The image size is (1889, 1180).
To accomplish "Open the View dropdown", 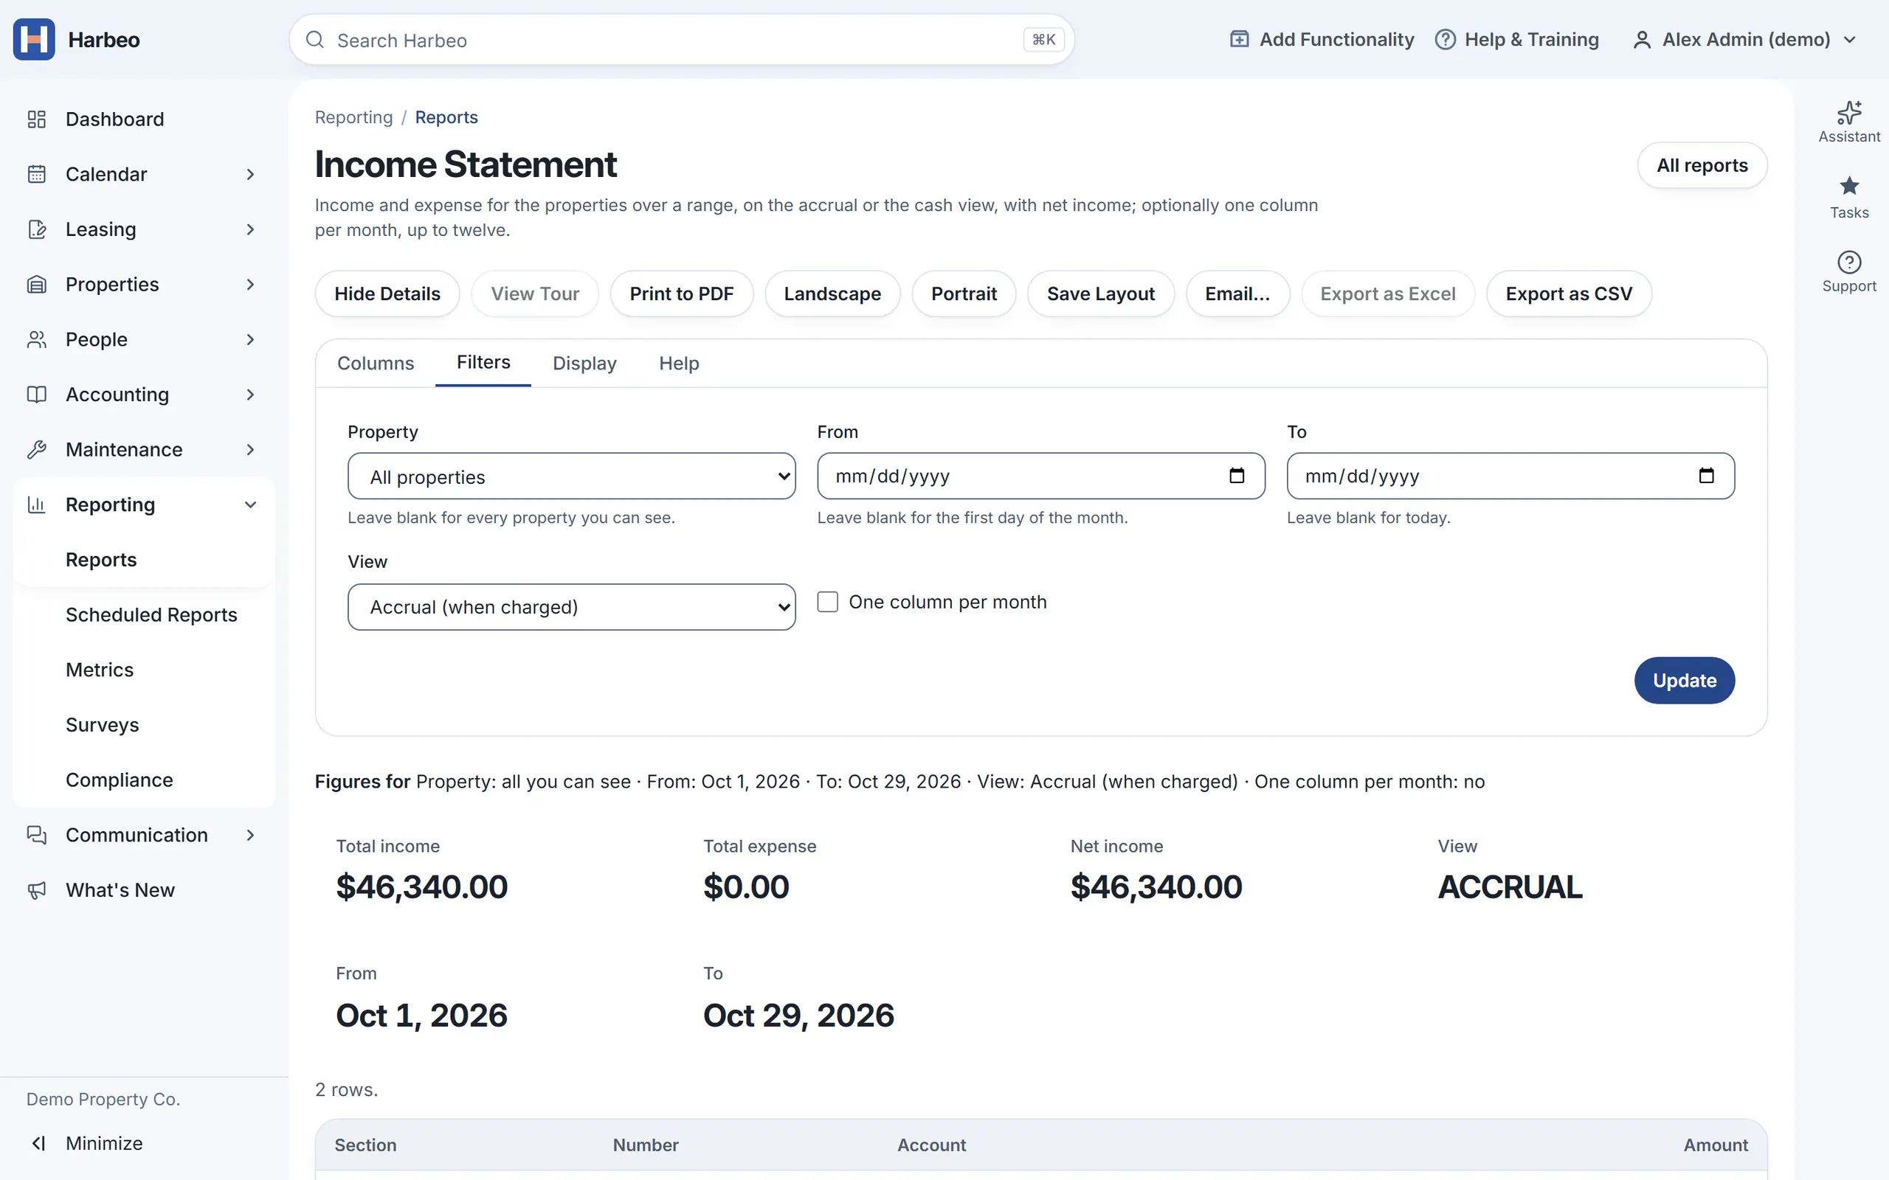I will [x=571, y=607].
